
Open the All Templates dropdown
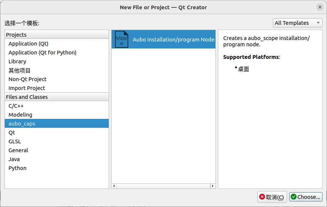coord(297,23)
